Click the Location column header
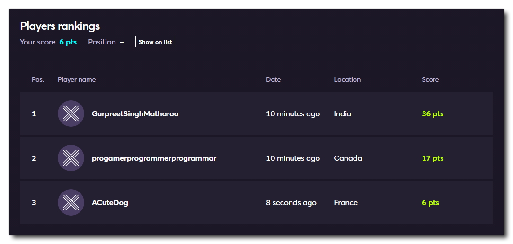The image size is (513, 244). coord(347,79)
